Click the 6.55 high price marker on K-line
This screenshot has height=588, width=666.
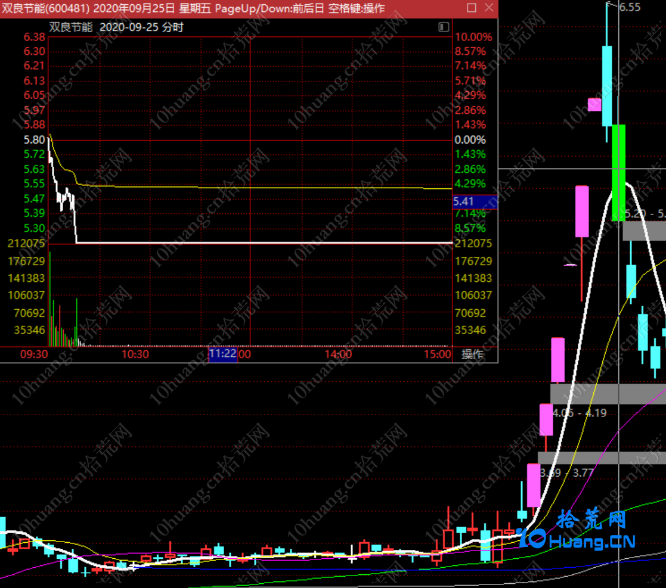(x=630, y=7)
